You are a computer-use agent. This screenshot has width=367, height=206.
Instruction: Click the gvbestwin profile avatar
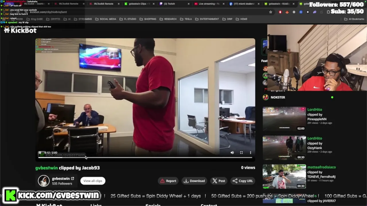(x=44, y=181)
